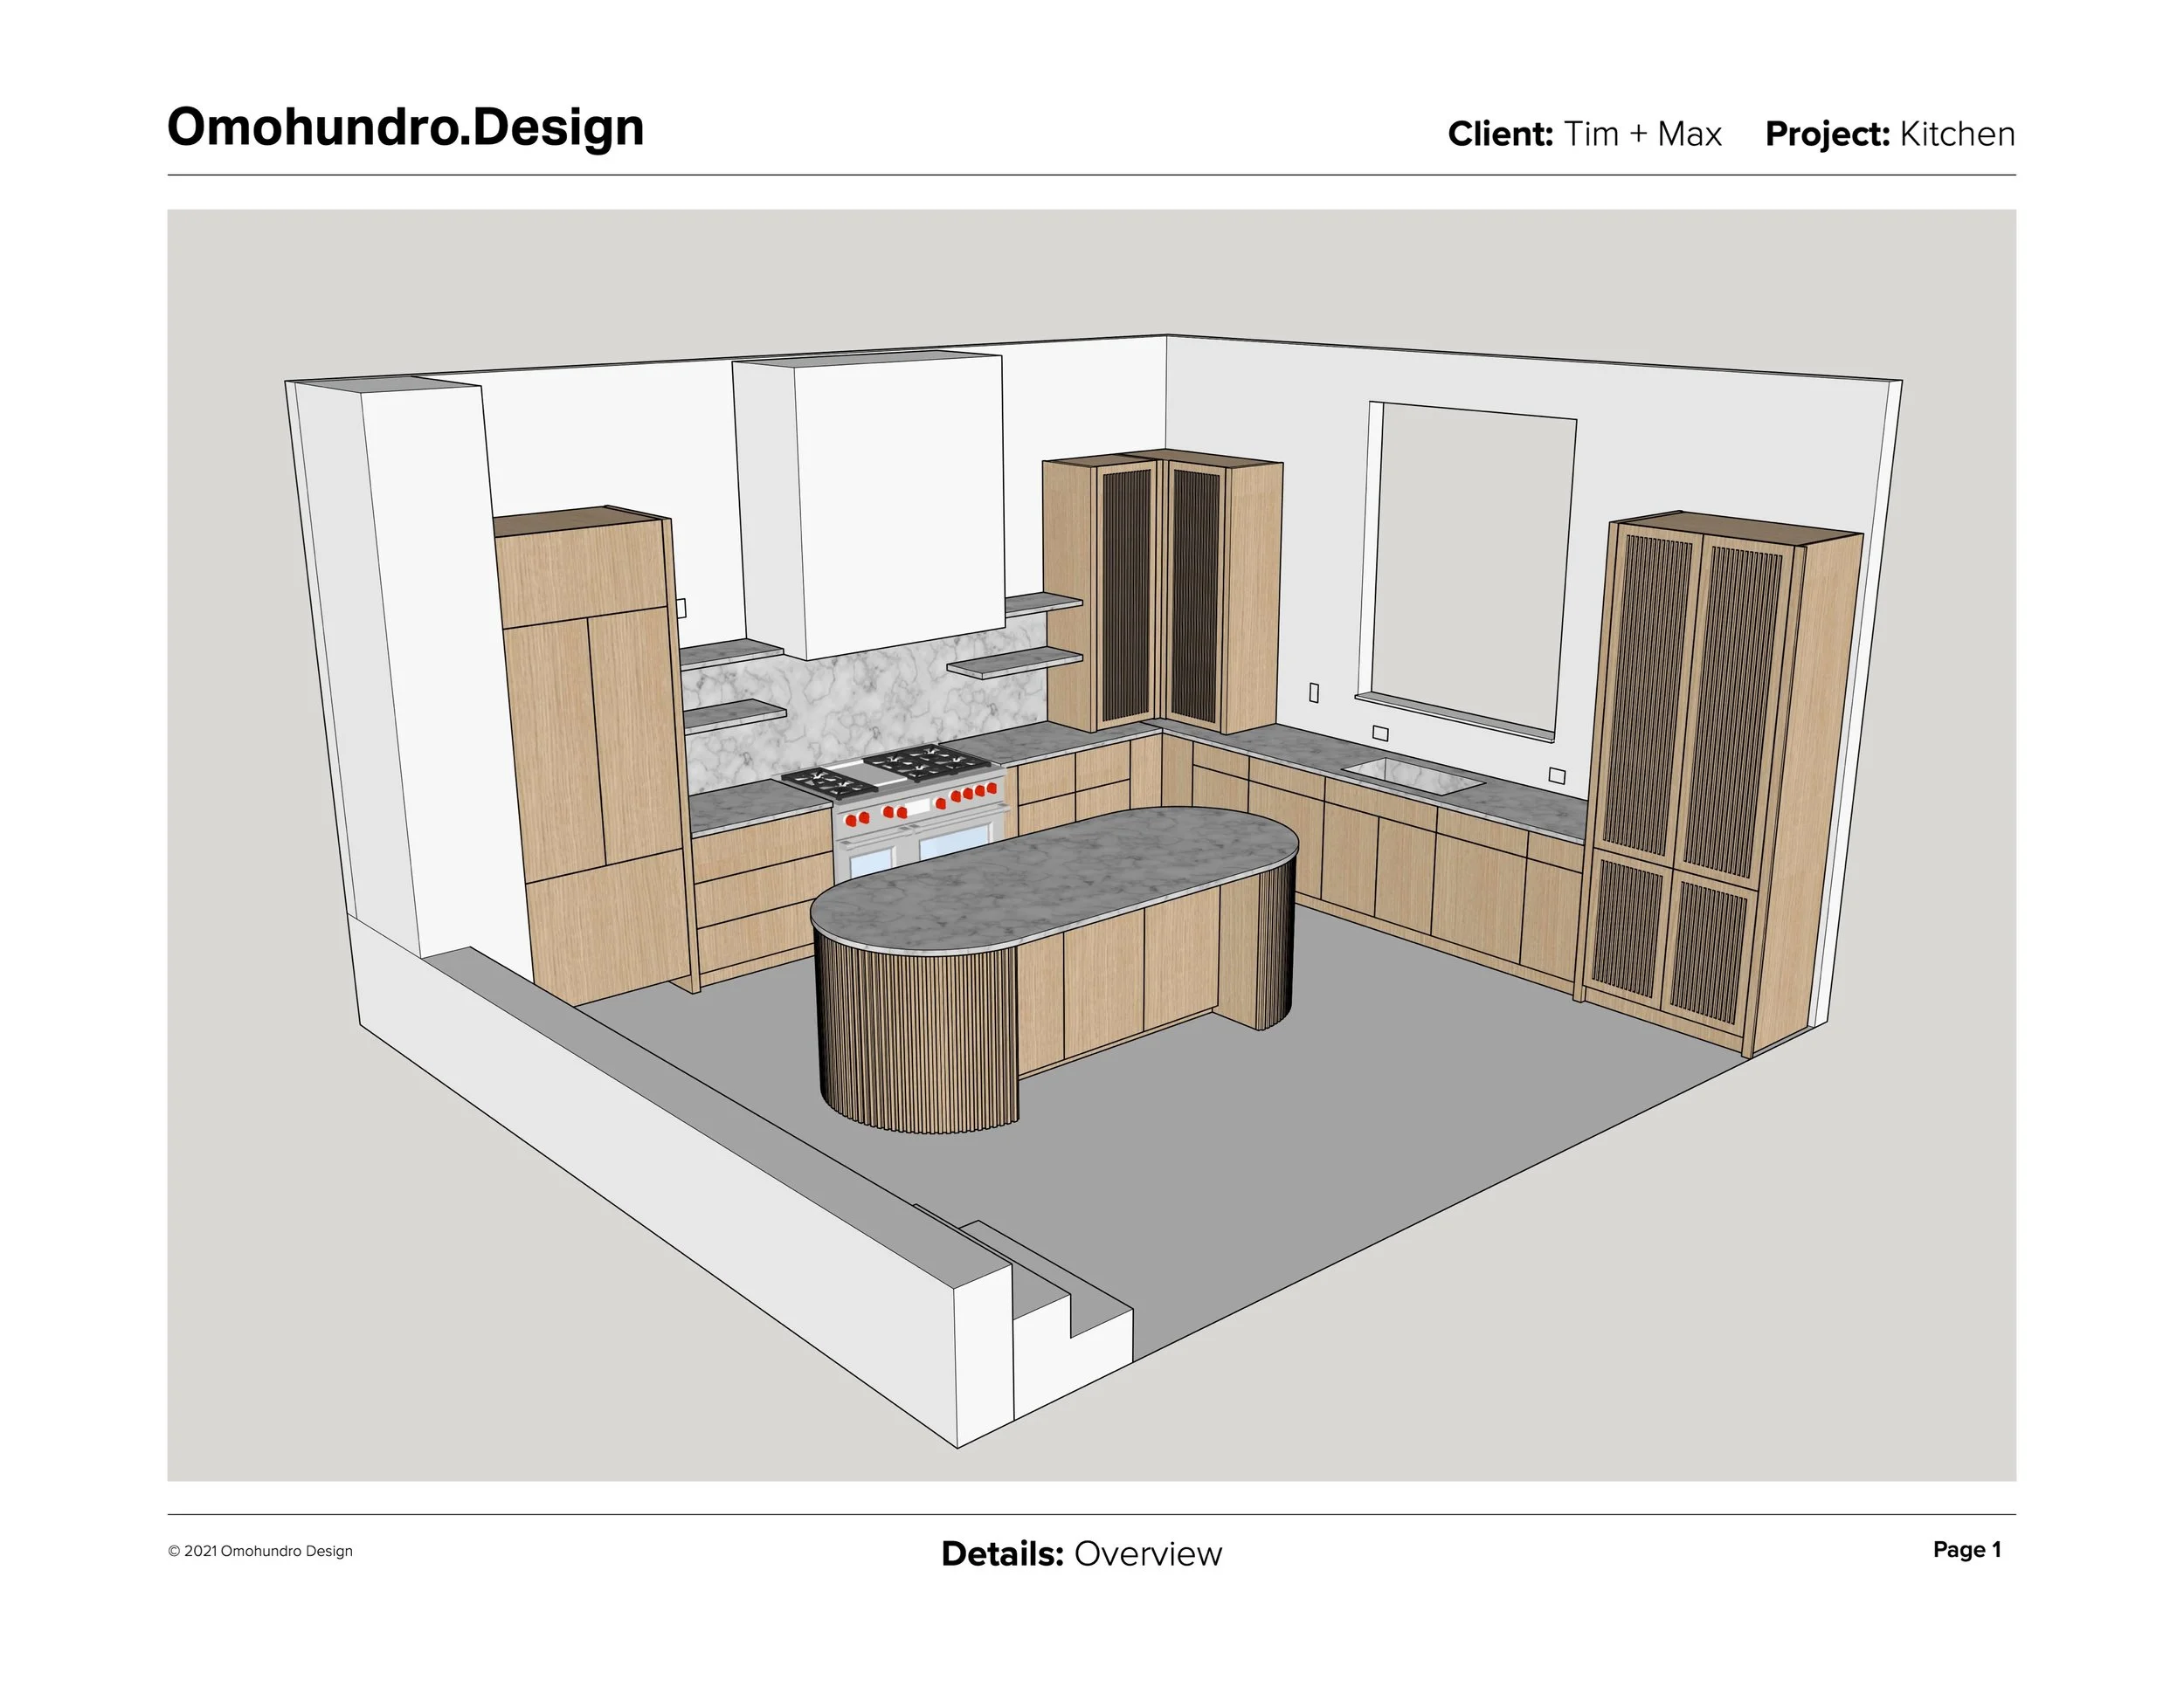This screenshot has width=2184, height=1687.
Task: Click the corner upper cabinet with slatted doors
Action: tap(1160, 595)
